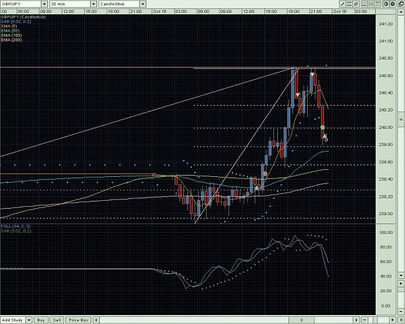Click the green circle marker near 240.00
This screenshot has width=405, height=324.
323,128
